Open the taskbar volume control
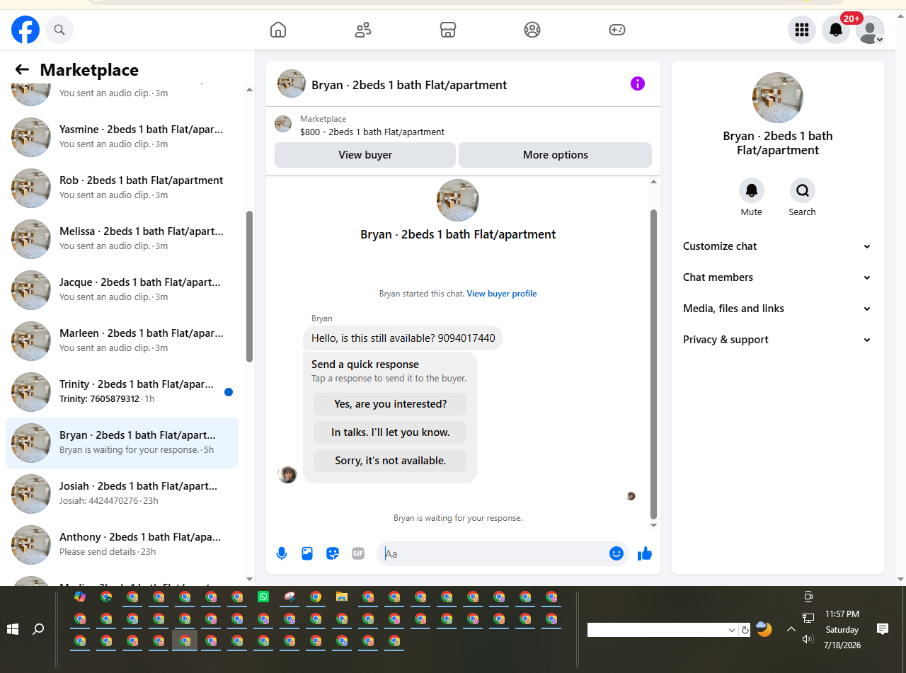The height and width of the screenshot is (673, 906). [x=808, y=639]
